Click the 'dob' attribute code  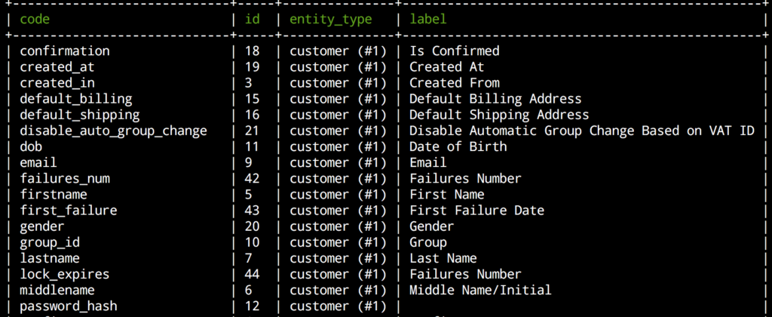pos(31,147)
